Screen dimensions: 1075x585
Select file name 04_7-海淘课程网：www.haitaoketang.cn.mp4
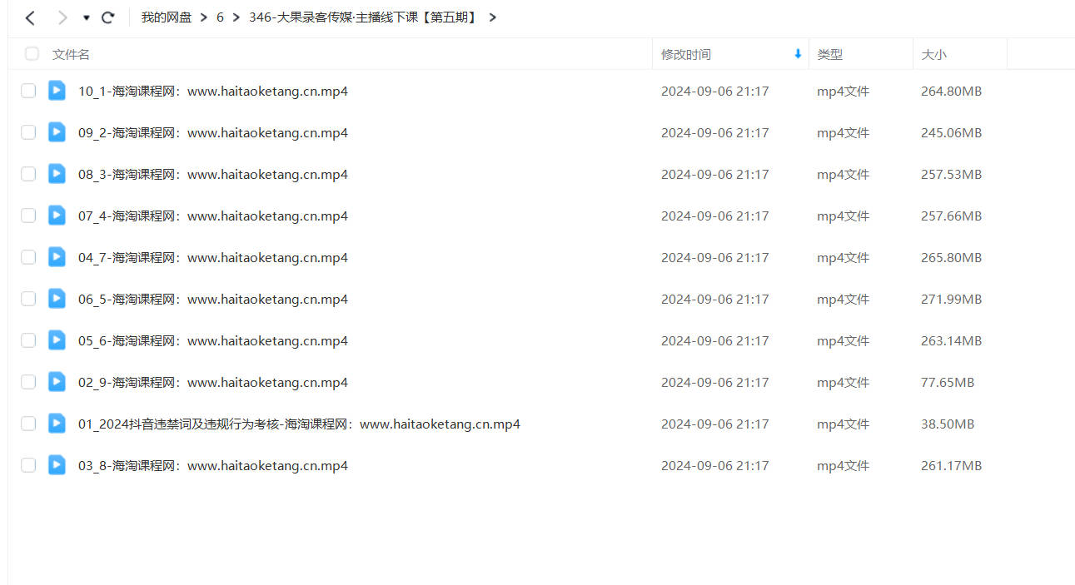pyautogui.click(x=213, y=258)
